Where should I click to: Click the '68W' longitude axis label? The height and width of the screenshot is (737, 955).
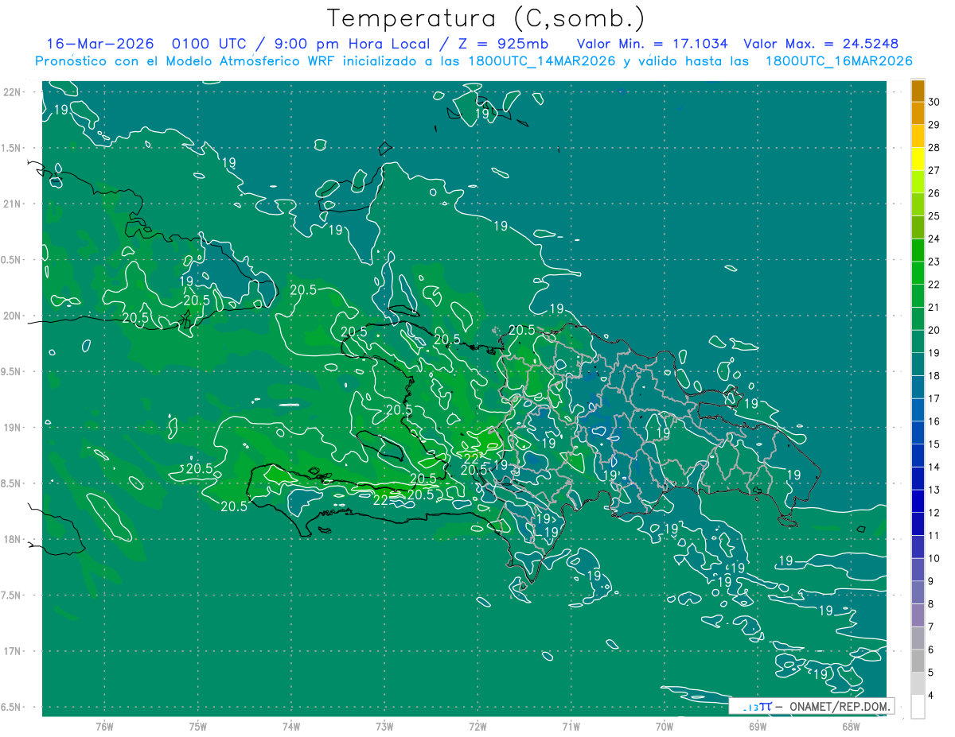coord(850,726)
